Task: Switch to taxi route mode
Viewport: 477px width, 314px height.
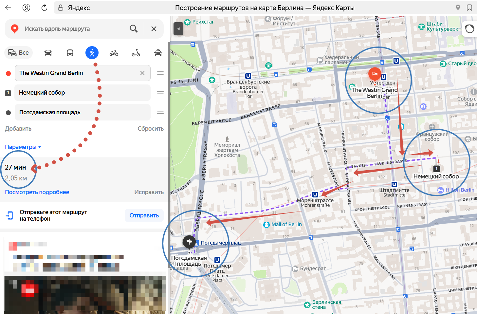Action: 158,53
